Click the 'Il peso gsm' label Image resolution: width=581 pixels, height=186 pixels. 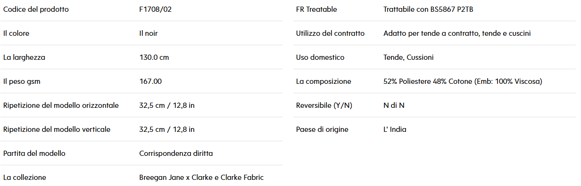point(22,81)
